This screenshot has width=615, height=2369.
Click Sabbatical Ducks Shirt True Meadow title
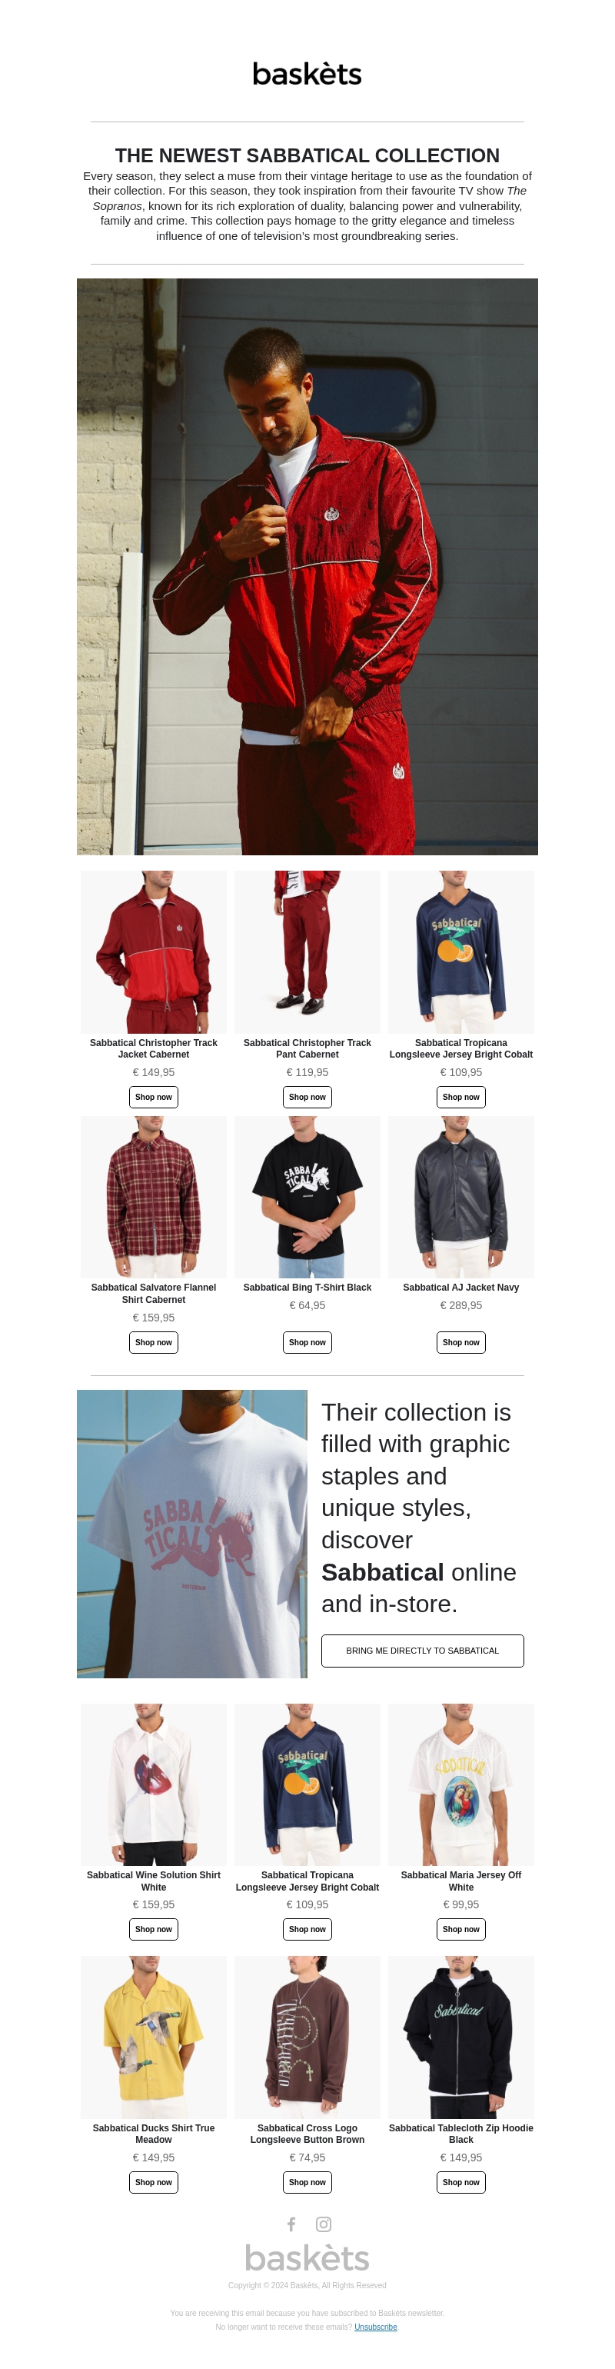point(154,2134)
